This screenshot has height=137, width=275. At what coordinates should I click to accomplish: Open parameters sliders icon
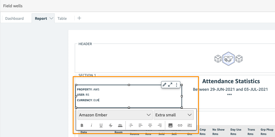pos(190,125)
